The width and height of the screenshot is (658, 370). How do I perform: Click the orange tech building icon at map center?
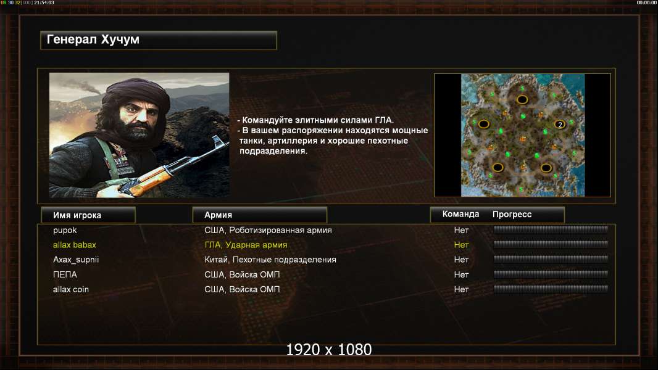coord(523,139)
